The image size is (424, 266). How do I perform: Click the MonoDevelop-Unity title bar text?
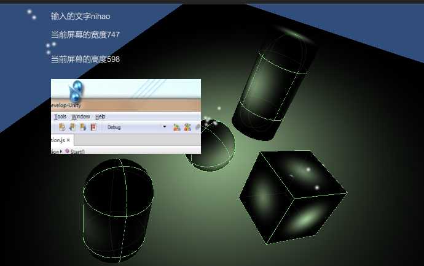point(66,105)
